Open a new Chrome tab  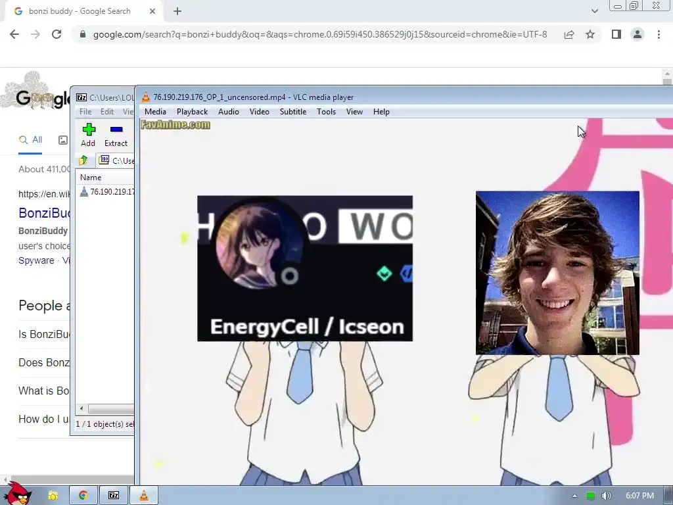point(177,11)
